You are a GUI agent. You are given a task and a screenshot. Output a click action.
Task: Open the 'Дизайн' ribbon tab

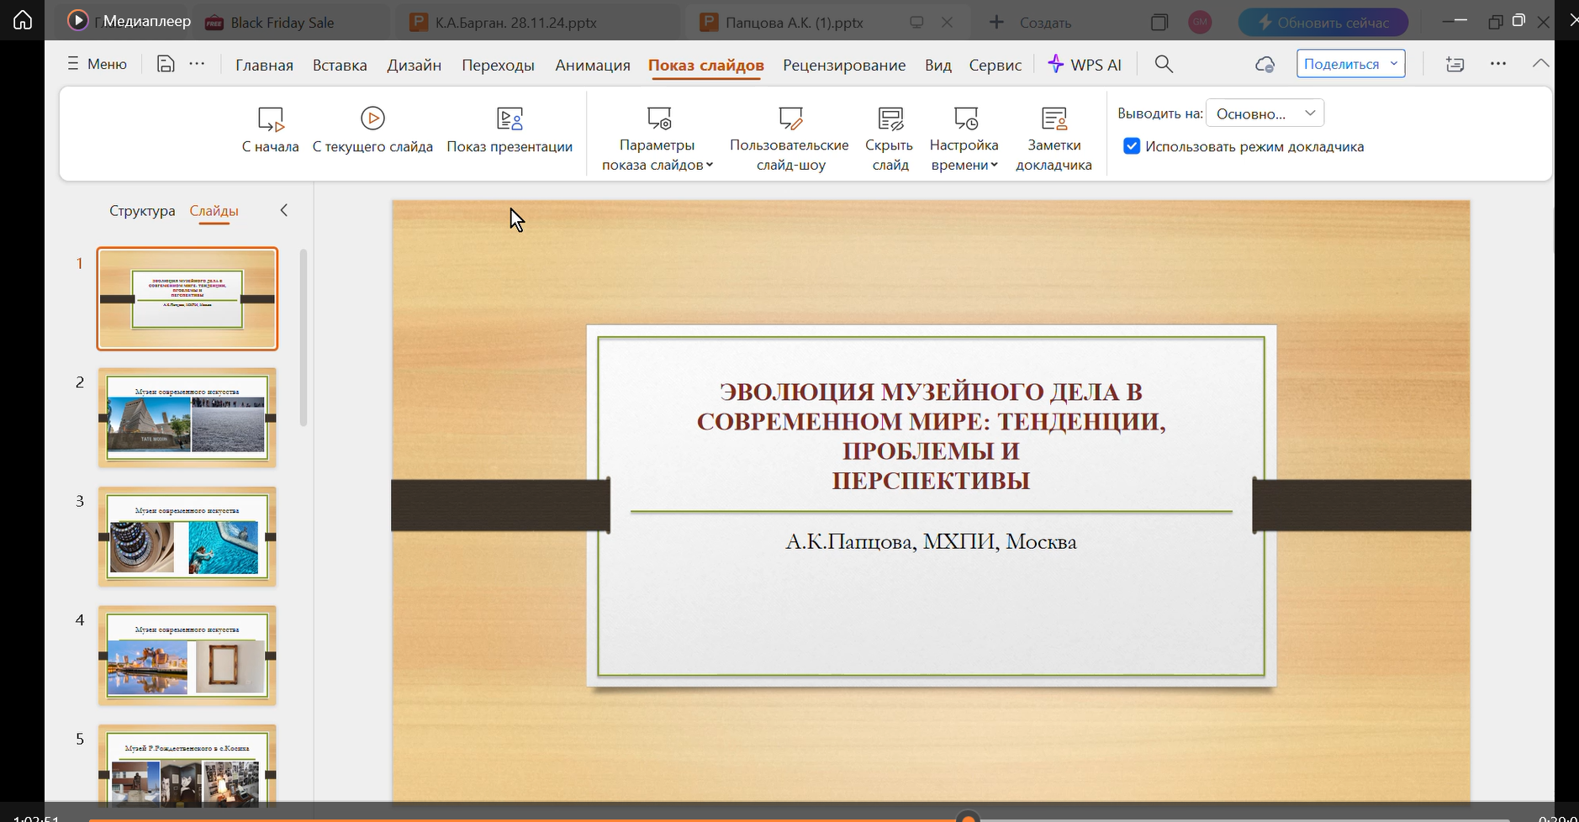point(414,65)
